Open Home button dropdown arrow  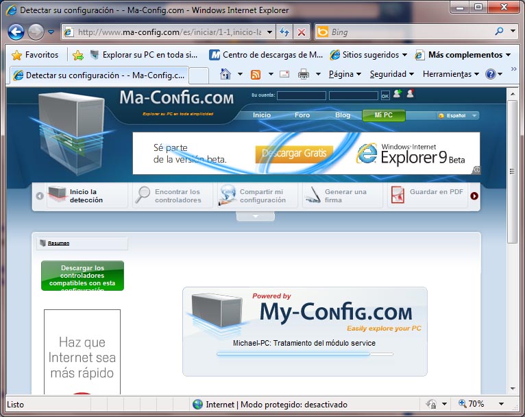point(240,74)
